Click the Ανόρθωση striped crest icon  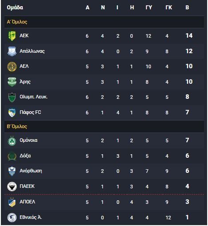click(12, 171)
